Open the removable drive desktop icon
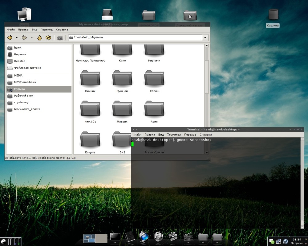The image size is (308, 246). pyautogui.click(x=107, y=14)
